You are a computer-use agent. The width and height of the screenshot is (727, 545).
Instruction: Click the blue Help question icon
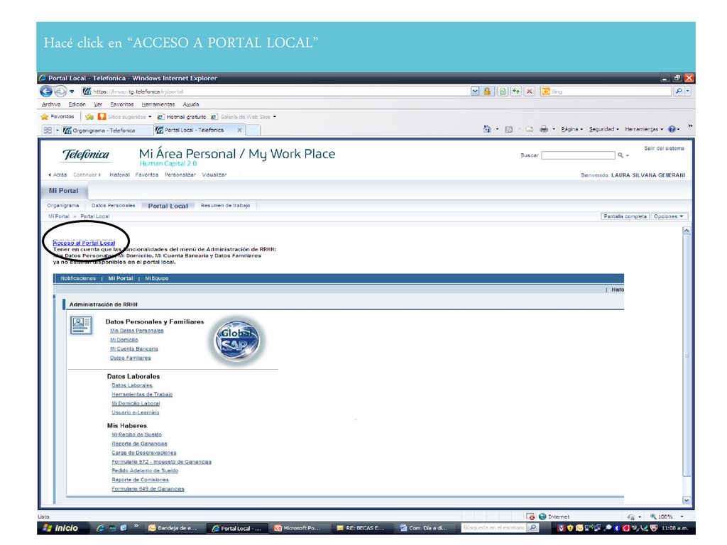click(x=672, y=129)
